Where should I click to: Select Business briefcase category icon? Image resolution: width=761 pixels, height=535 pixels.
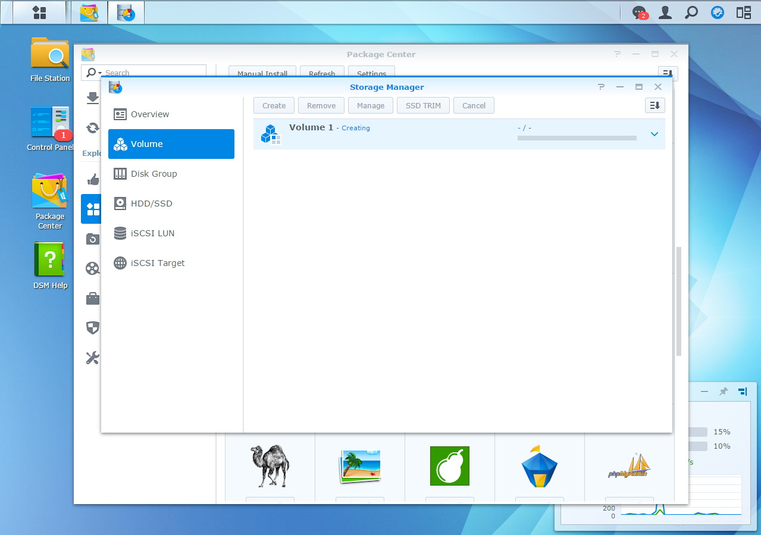(93, 298)
